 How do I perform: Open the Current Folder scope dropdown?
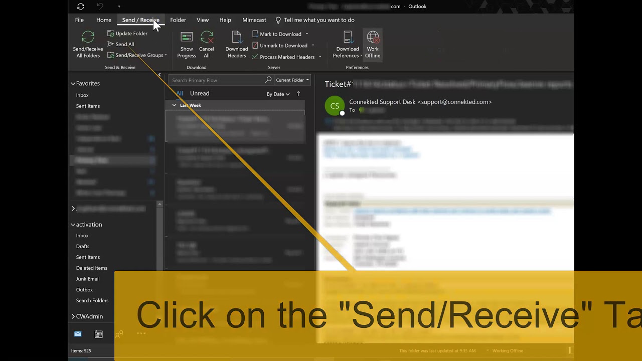tap(292, 80)
